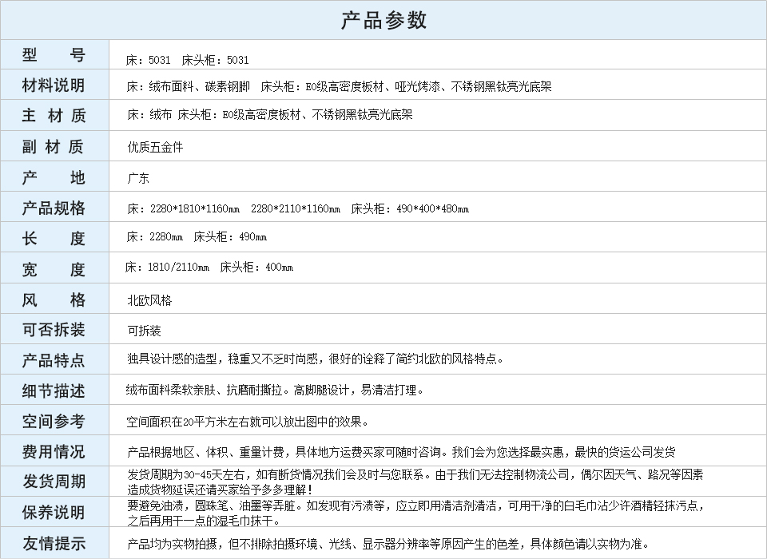
Task: Click the text beginning 绒布面料柔软亲肤
Action: pyautogui.click(x=274, y=390)
